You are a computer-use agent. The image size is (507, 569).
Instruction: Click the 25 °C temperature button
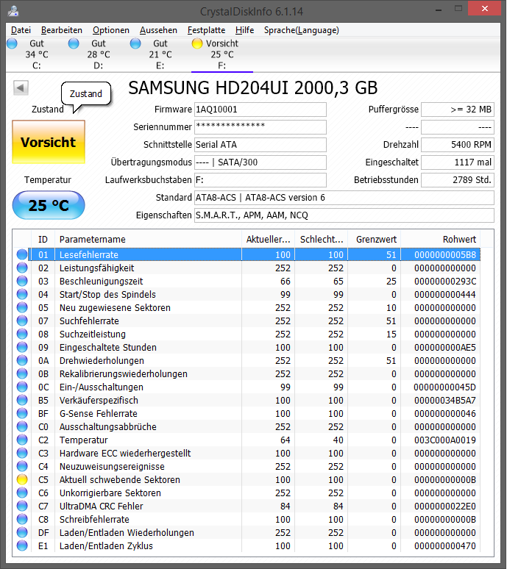[49, 205]
